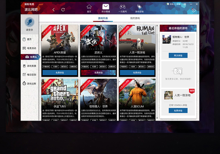Click the 武侠乂 cover image
This screenshot has width=220, height=154.
[x=98, y=38]
